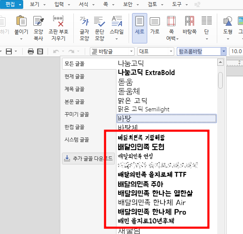Click the print preview icon
The height and width of the screenshot is (234, 243).
40,51
